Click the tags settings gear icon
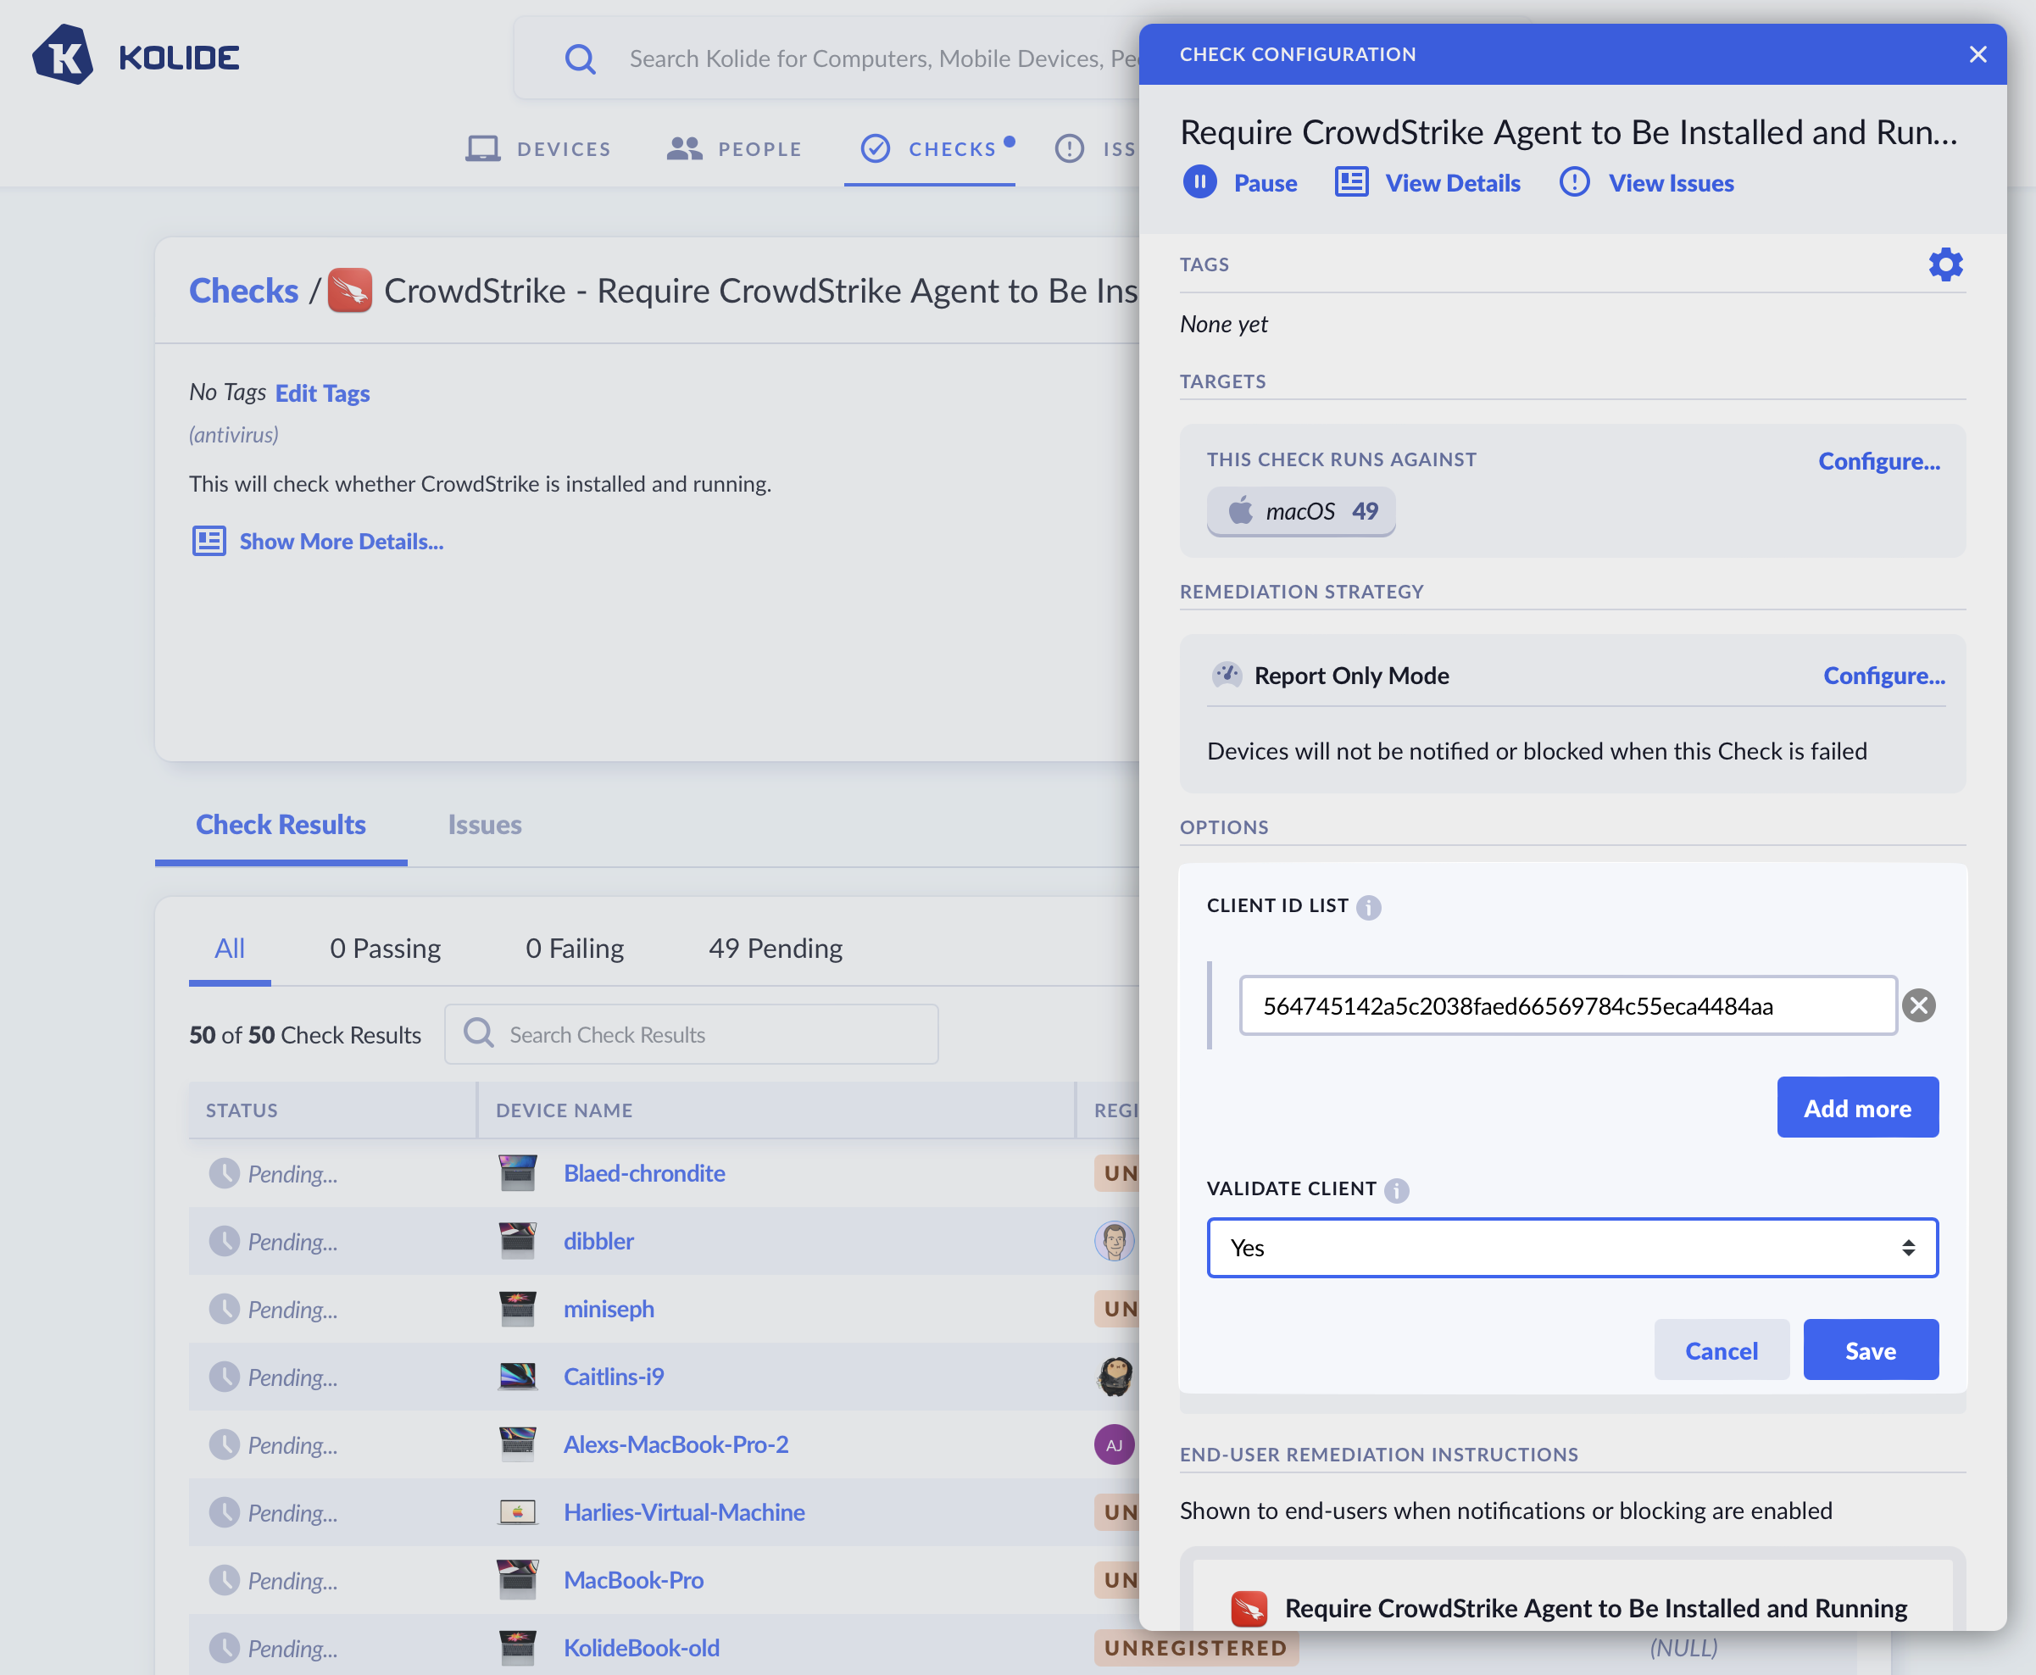 pyautogui.click(x=1944, y=264)
